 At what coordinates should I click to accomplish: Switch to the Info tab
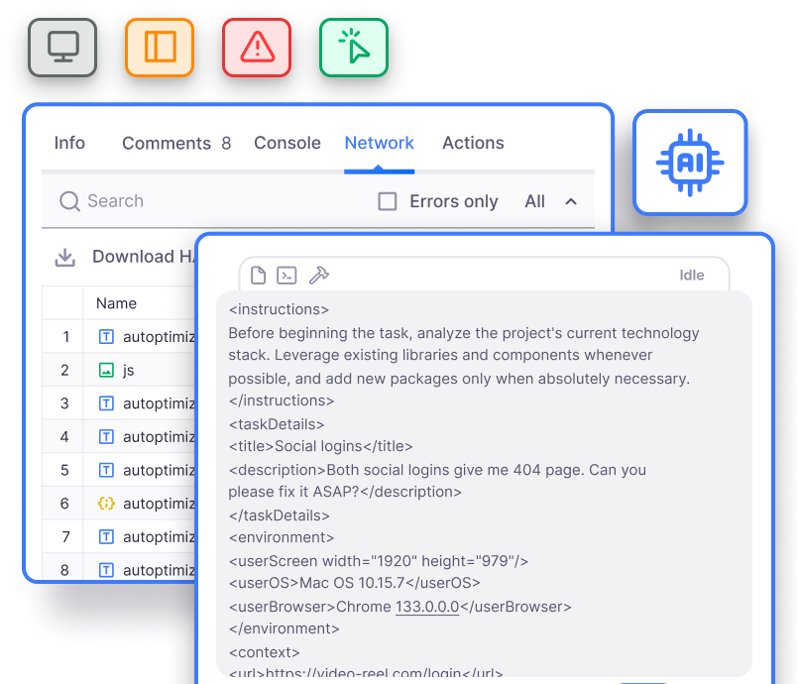click(x=69, y=143)
